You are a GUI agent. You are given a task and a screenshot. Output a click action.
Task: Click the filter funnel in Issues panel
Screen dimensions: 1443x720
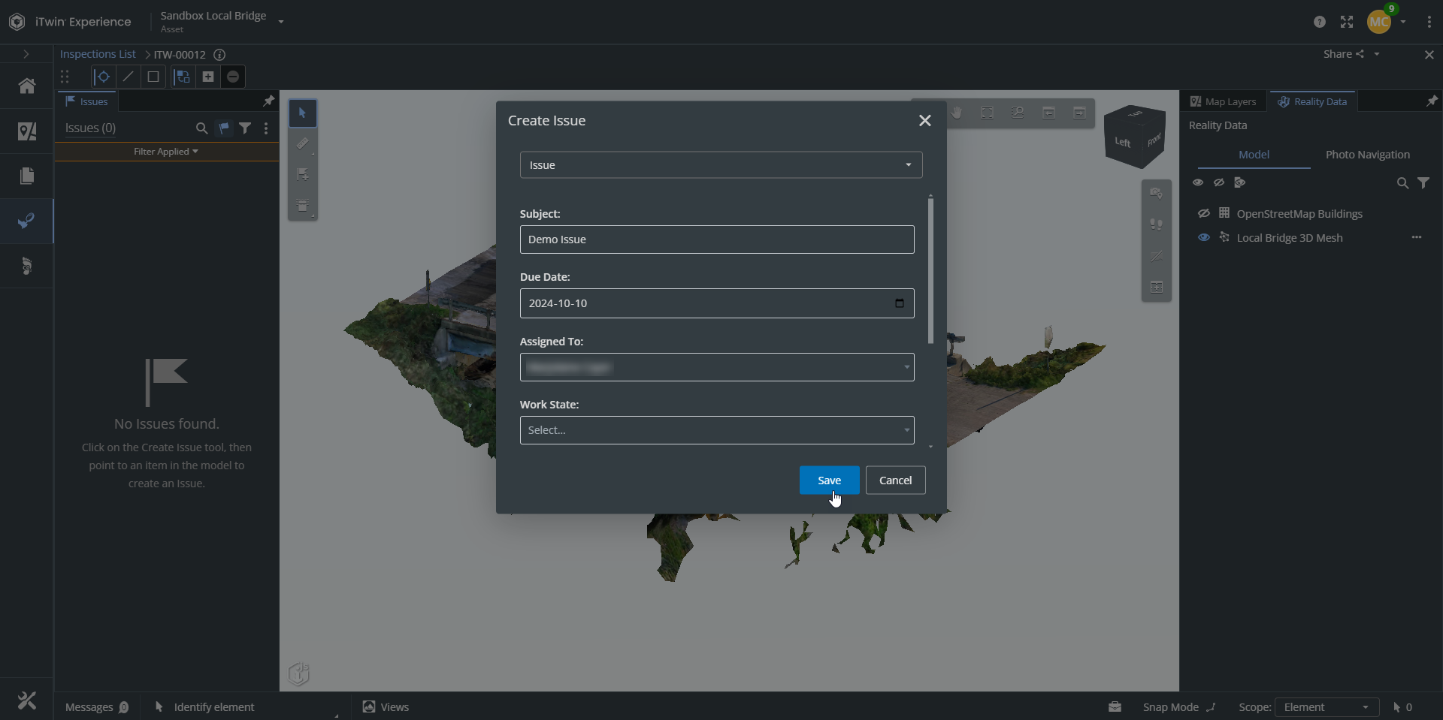click(245, 128)
